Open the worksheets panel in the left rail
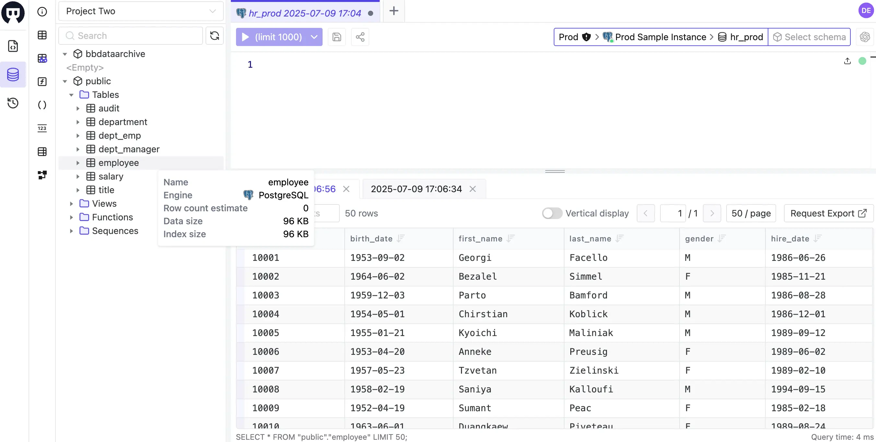The image size is (876, 442). point(13,47)
